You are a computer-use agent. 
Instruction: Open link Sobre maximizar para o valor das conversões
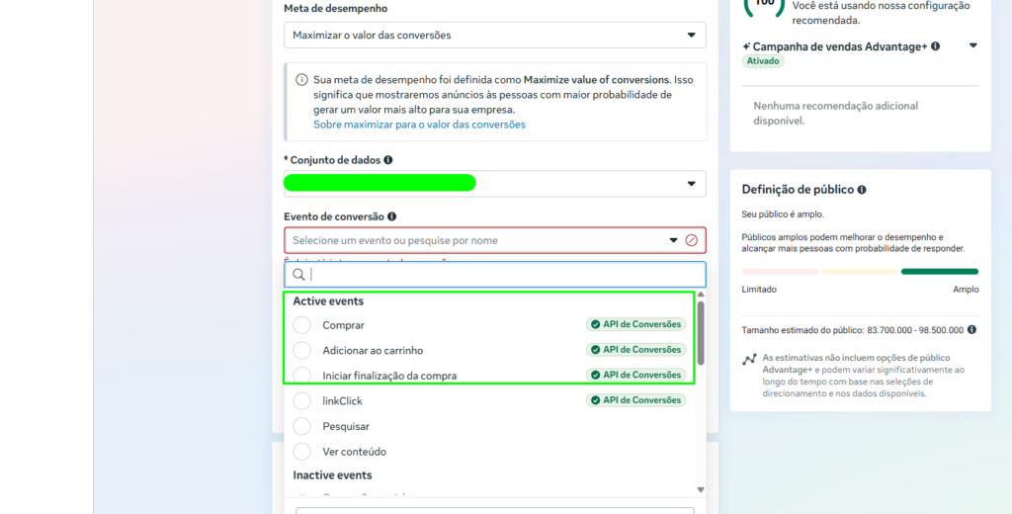pos(419,125)
